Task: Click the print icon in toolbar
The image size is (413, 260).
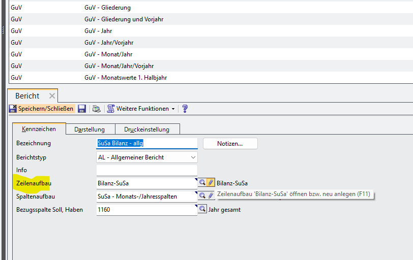Action: 96,109
